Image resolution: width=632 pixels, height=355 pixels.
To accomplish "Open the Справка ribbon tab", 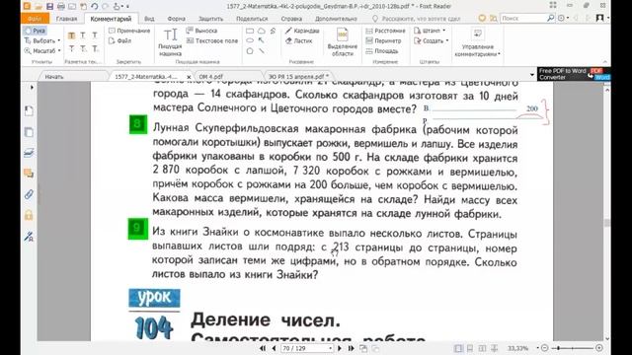I will [x=291, y=19].
